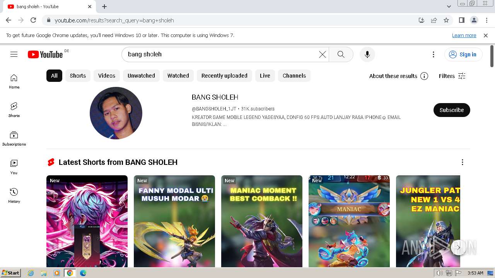
Task: Submit search with the magnifier button
Action: tap(341, 54)
